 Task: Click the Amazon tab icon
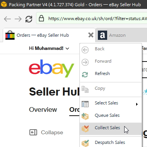(103, 35)
